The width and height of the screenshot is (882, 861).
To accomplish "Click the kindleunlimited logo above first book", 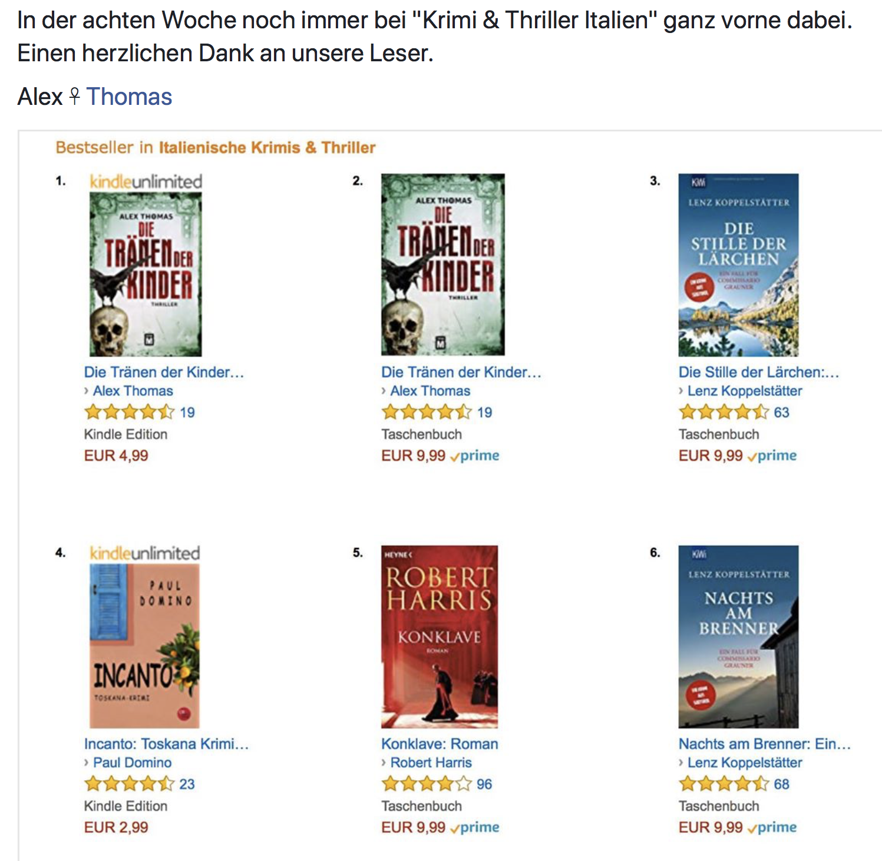I will 146,182.
